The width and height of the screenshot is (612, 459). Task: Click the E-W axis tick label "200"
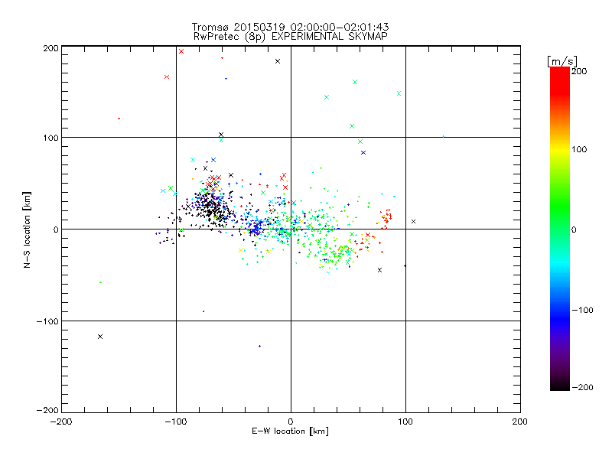click(x=520, y=422)
